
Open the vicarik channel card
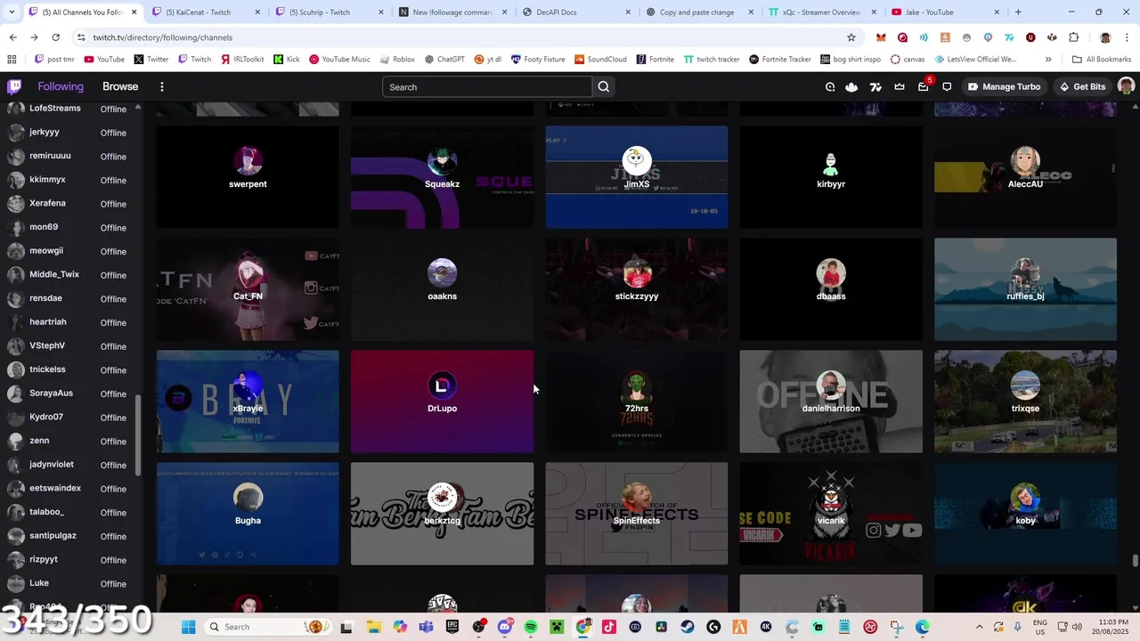pos(831,514)
